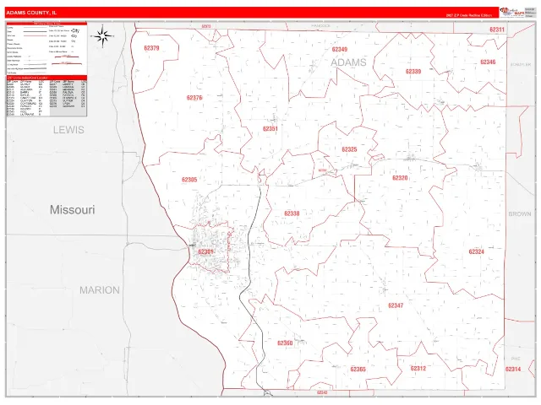
Task: Click ZIP code label 62379
Action: click(x=151, y=48)
